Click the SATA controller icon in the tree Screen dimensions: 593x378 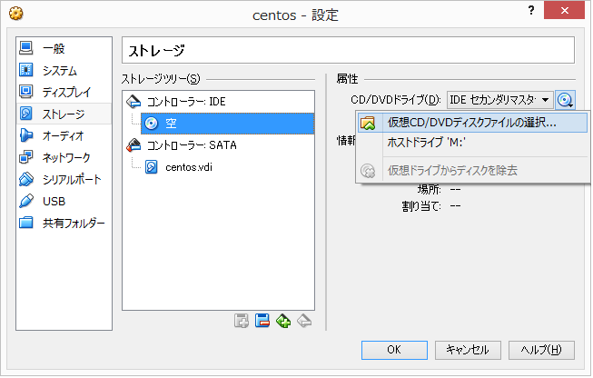[x=133, y=144]
